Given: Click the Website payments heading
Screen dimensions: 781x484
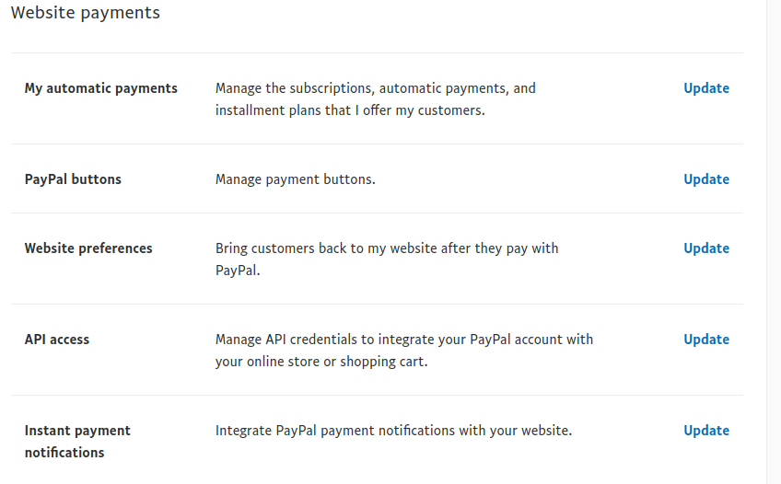Looking at the screenshot, I should (85, 13).
